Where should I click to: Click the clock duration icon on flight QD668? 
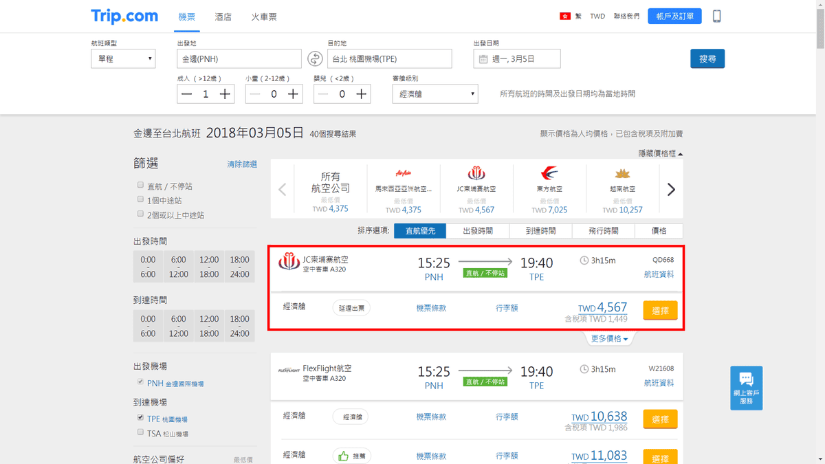[584, 261]
